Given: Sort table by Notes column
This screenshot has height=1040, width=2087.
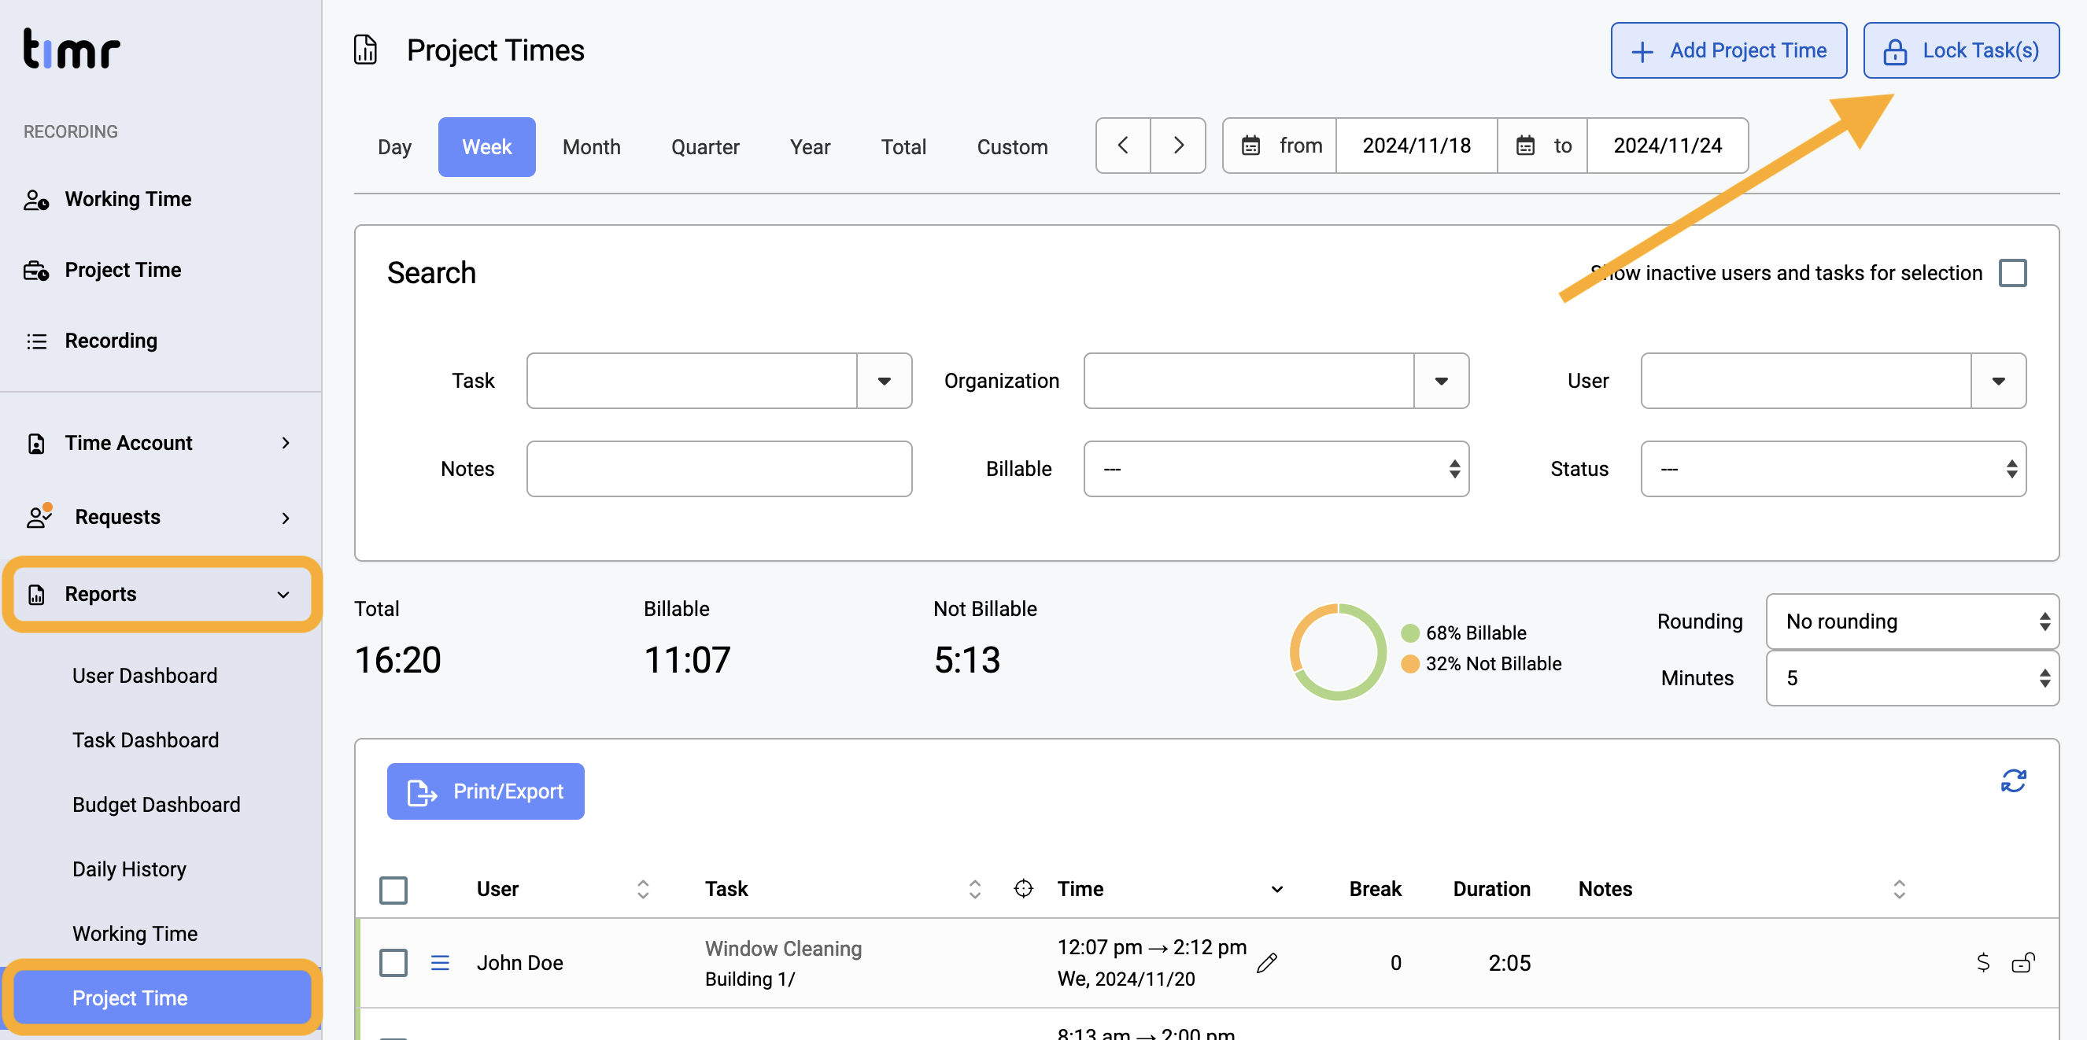Looking at the screenshot, I should (1899, 889).
